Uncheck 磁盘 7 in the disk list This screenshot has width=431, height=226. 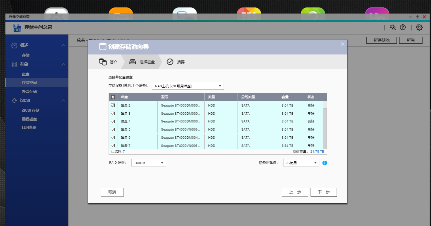[x=113, y=145]
